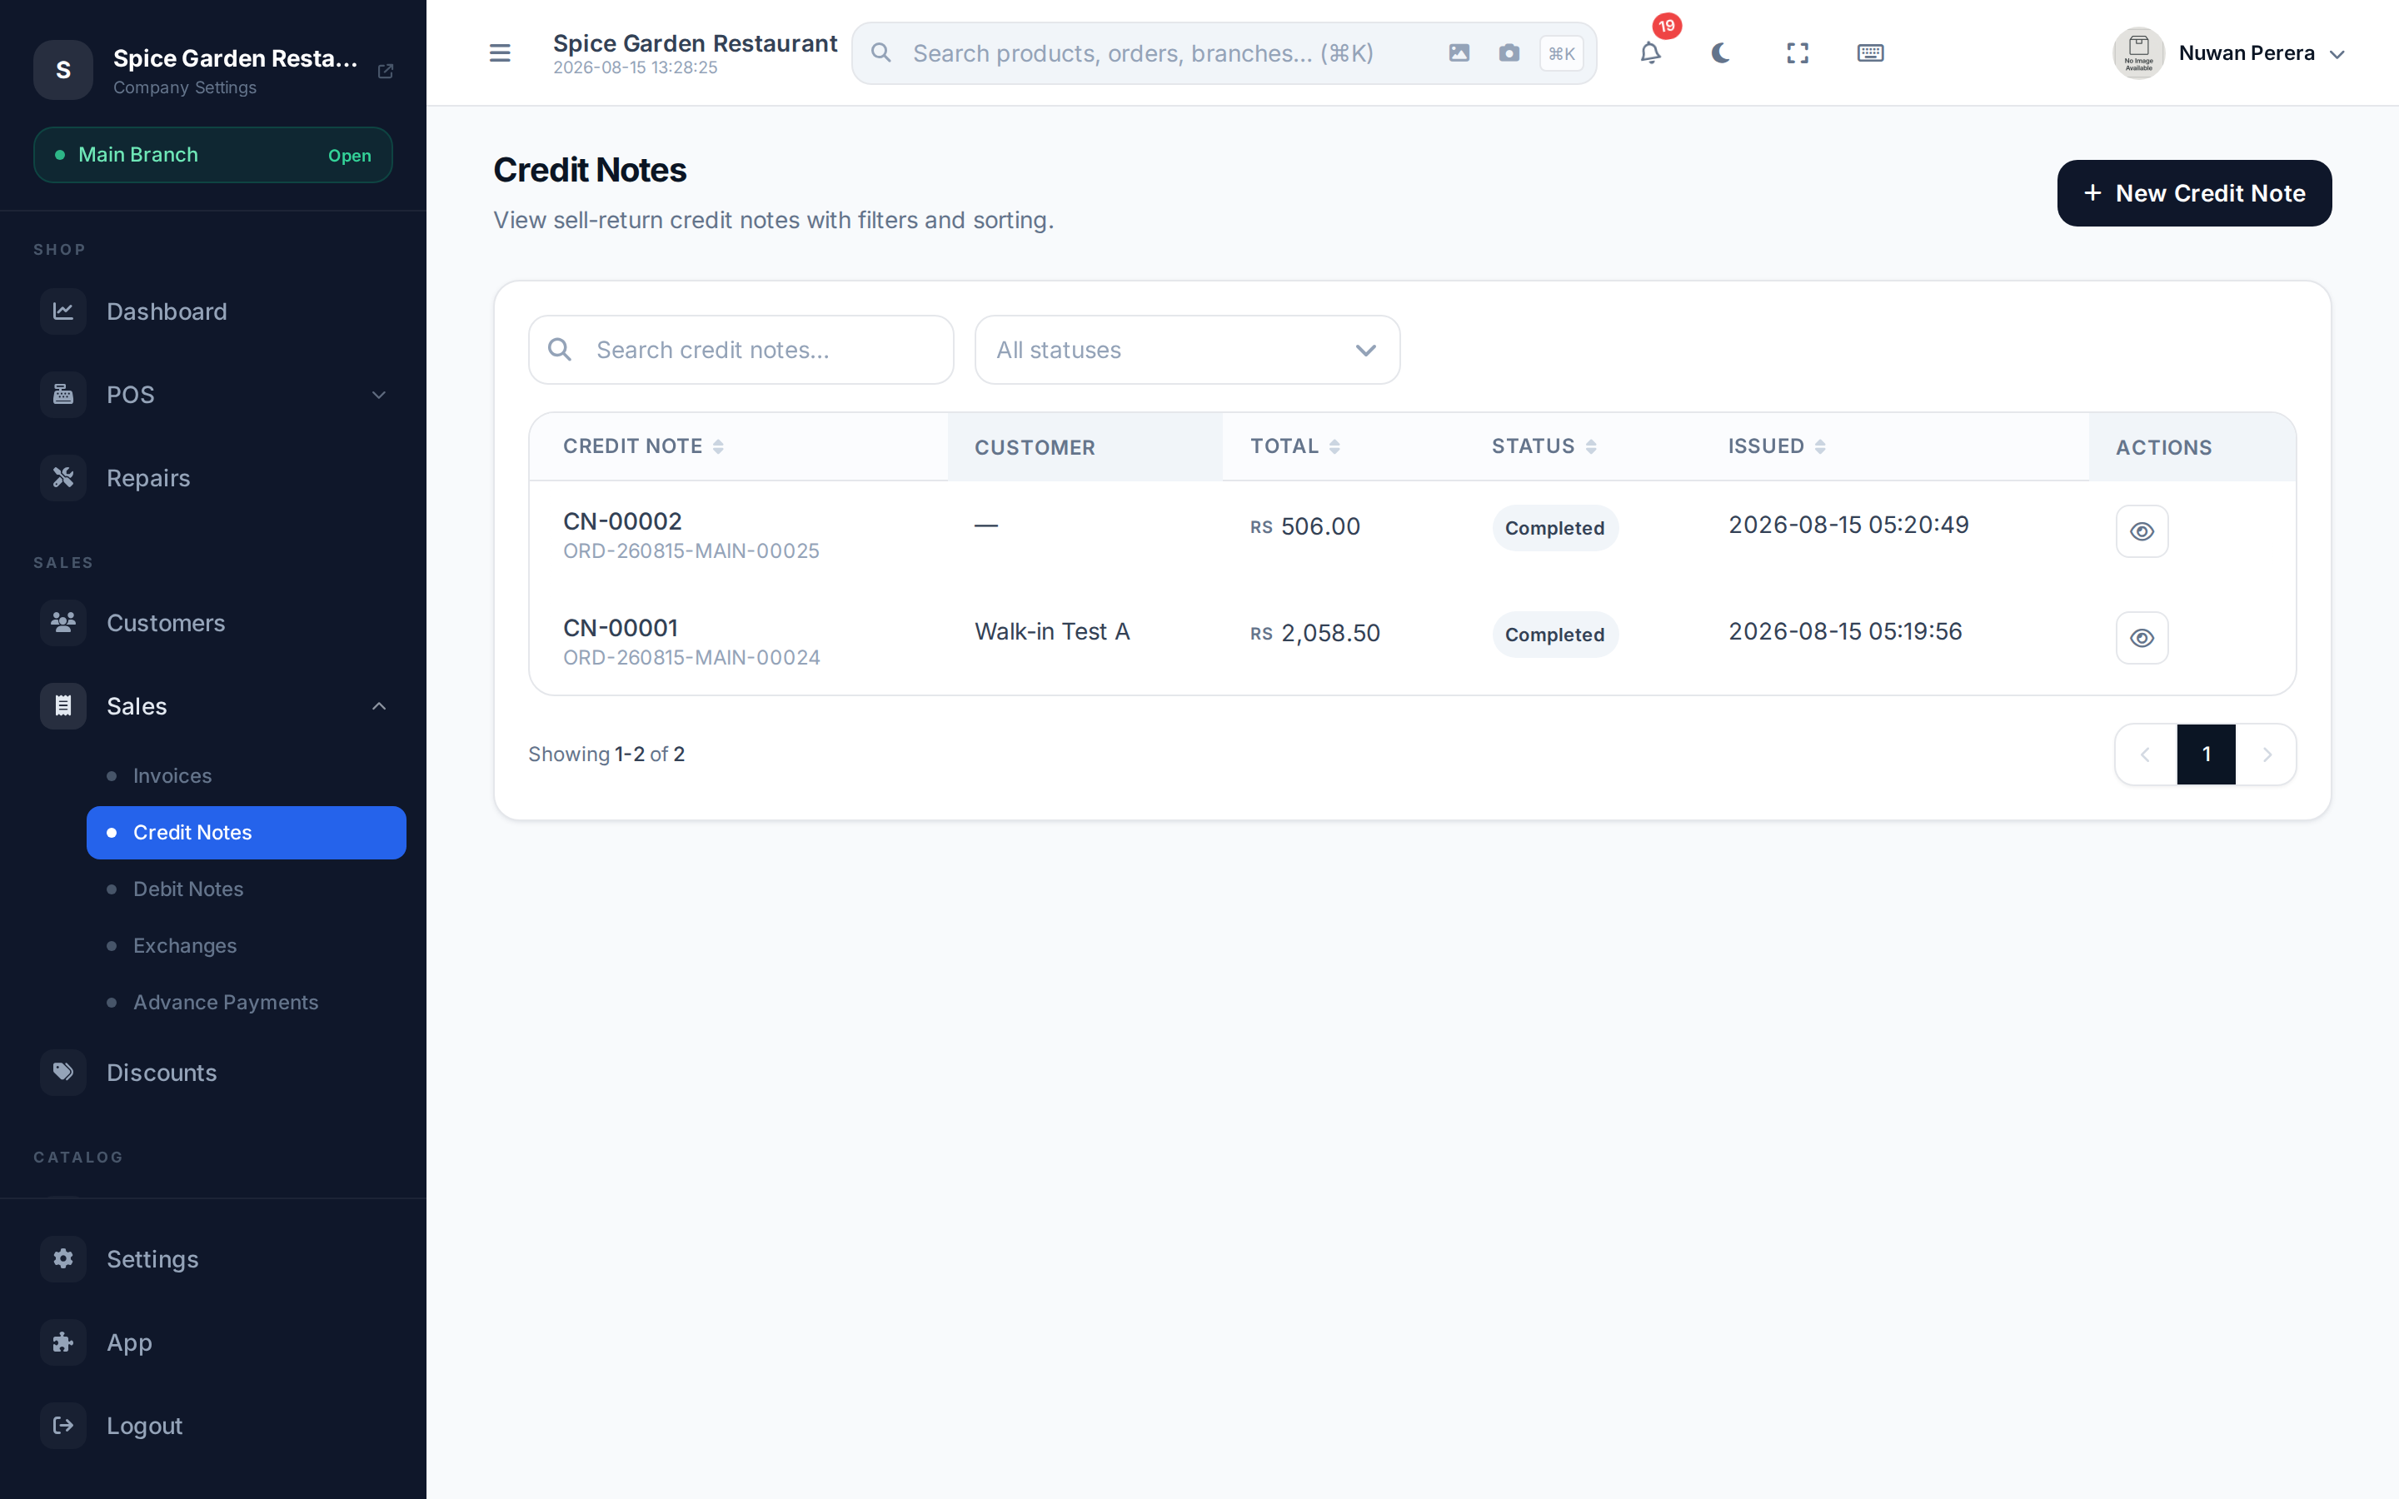Go to pagination page 1
Image resolution: width=2399 pixels, height=1499 pixels.
click(x=2206, y=754)
